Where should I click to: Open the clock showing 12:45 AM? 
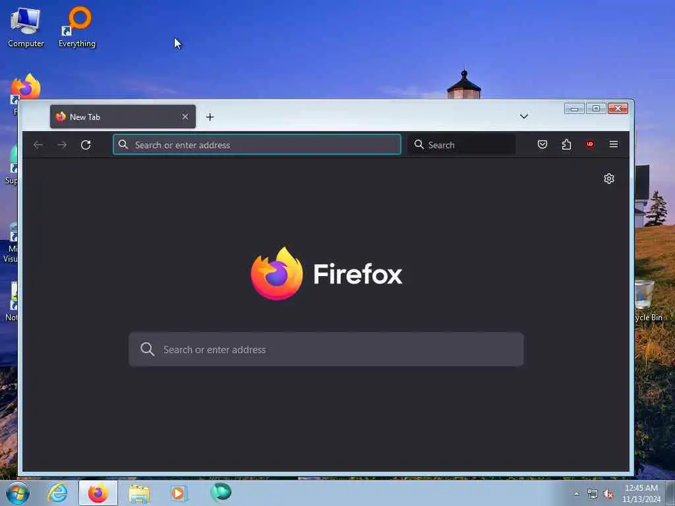(641, 493)
